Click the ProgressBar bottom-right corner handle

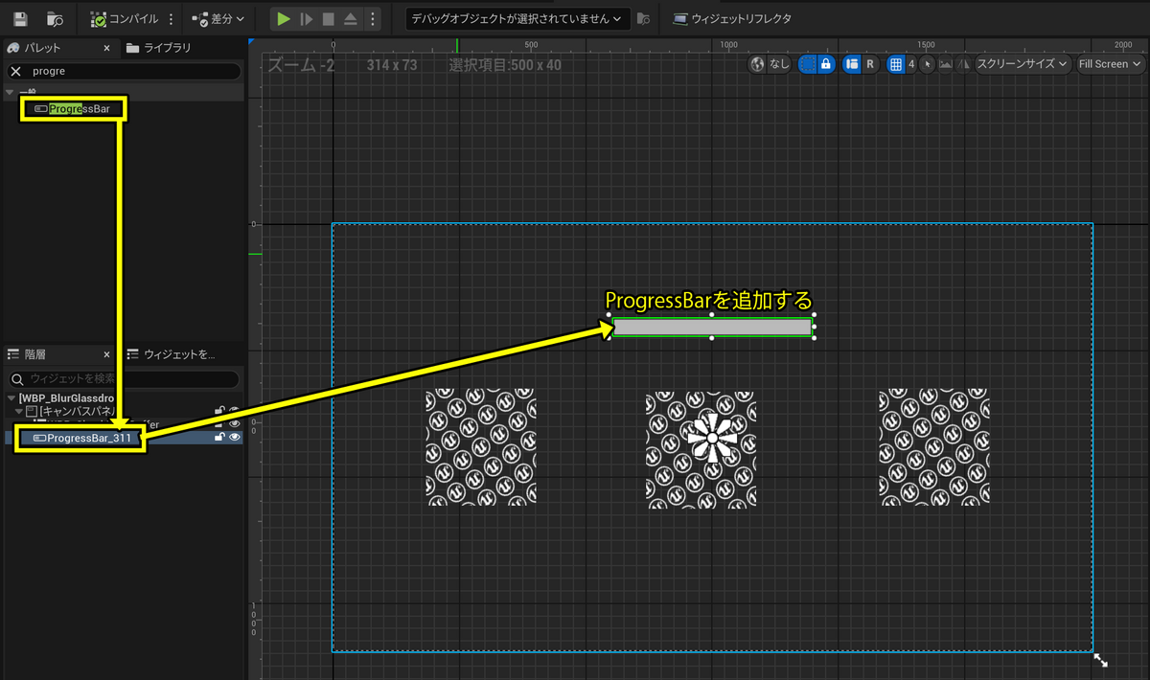click(814, 338)
